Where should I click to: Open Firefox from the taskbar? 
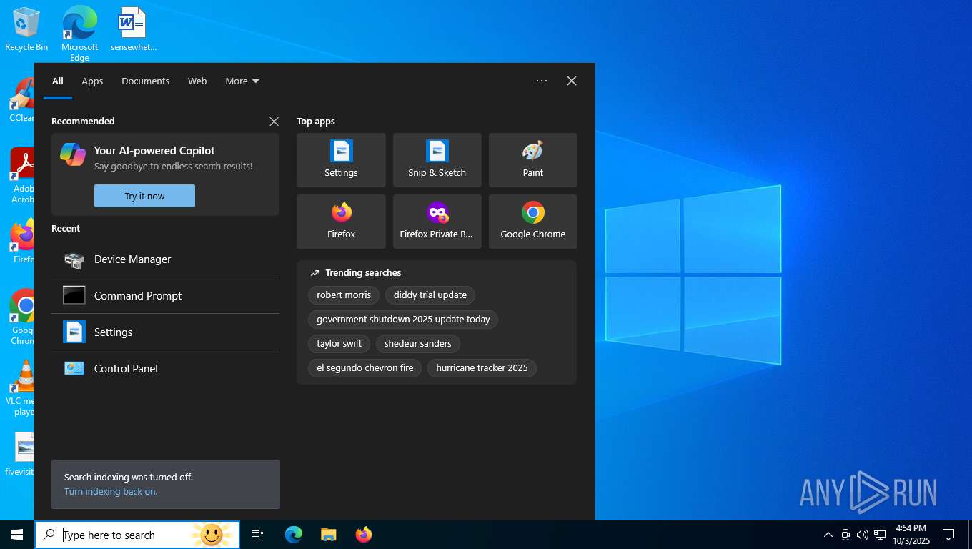[364, 535]
